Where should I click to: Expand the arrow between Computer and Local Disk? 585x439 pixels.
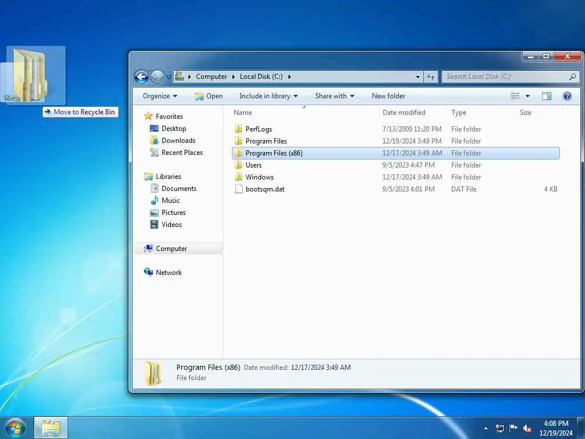point(233,77)
